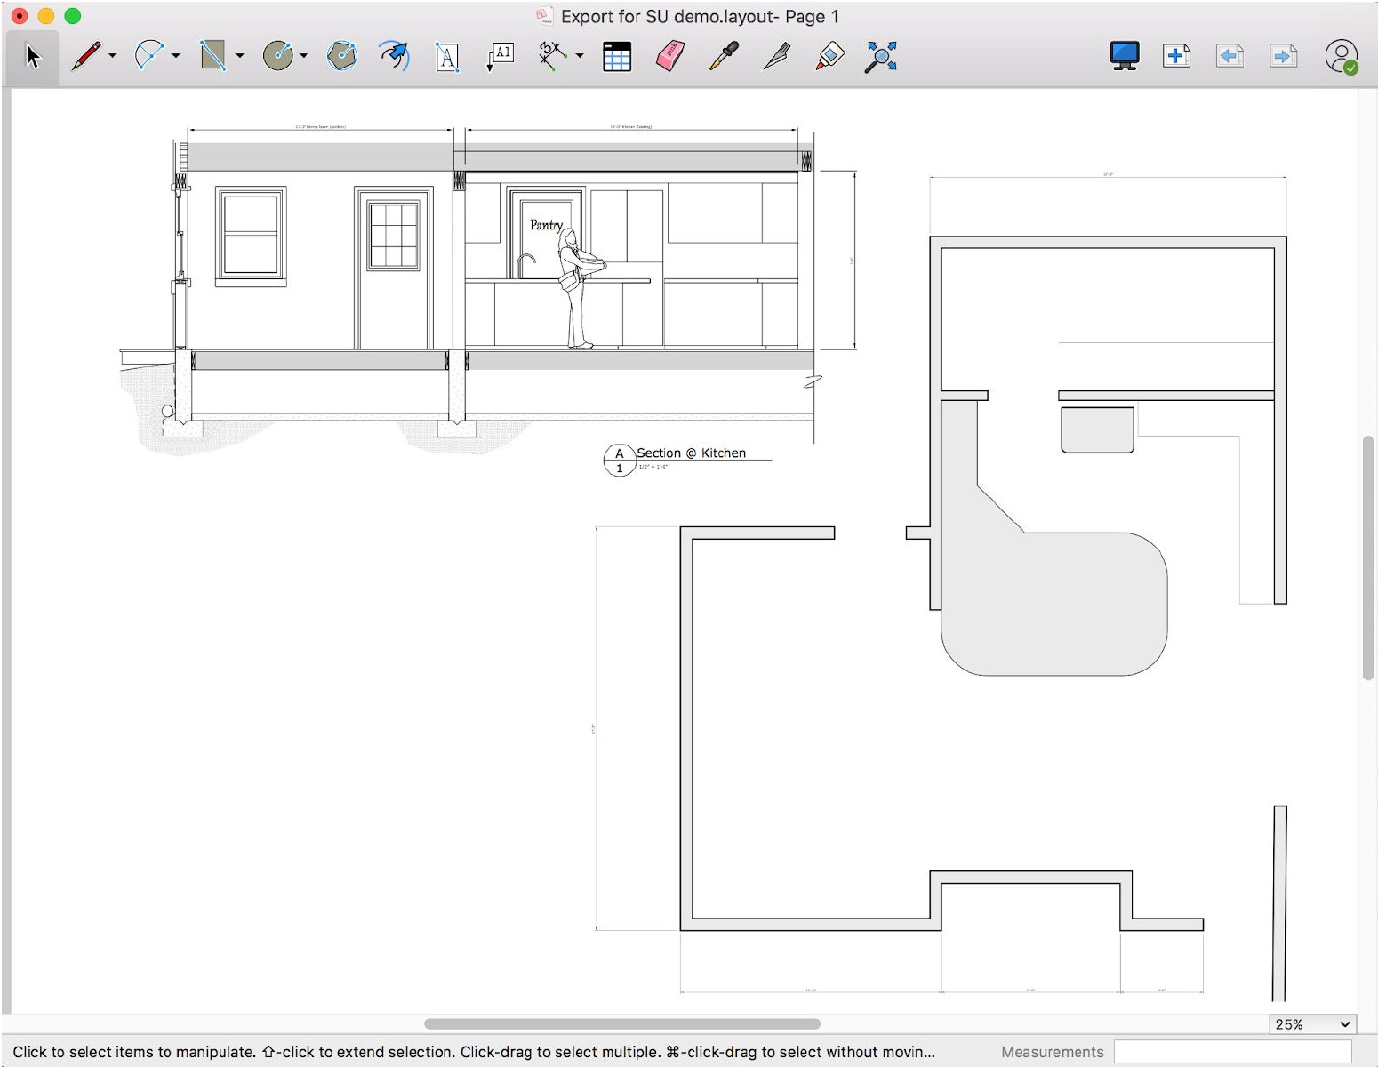Select the arrow Select tool
The width and height of the screenshot is (1378, 1067).
[33, 57]
